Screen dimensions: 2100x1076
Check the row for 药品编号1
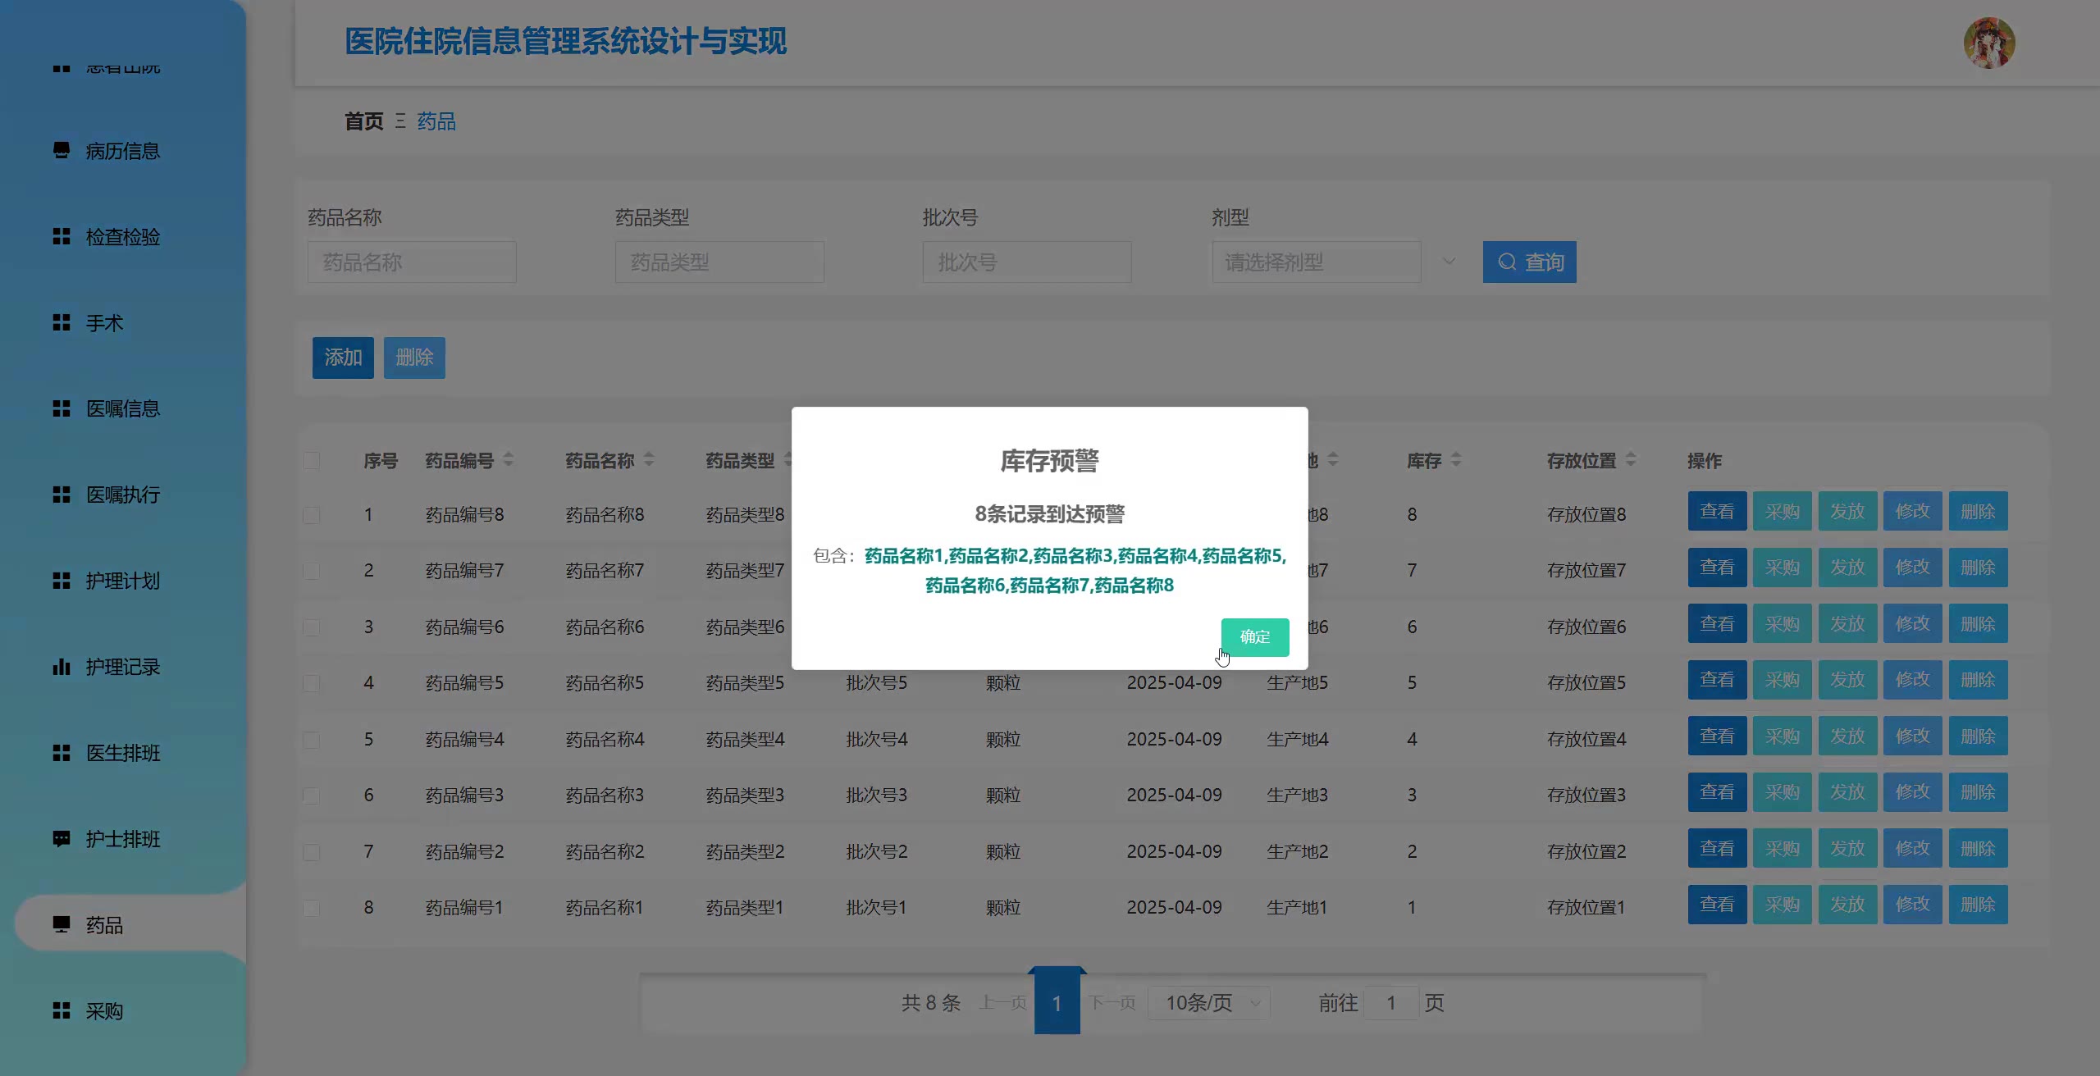312,908
